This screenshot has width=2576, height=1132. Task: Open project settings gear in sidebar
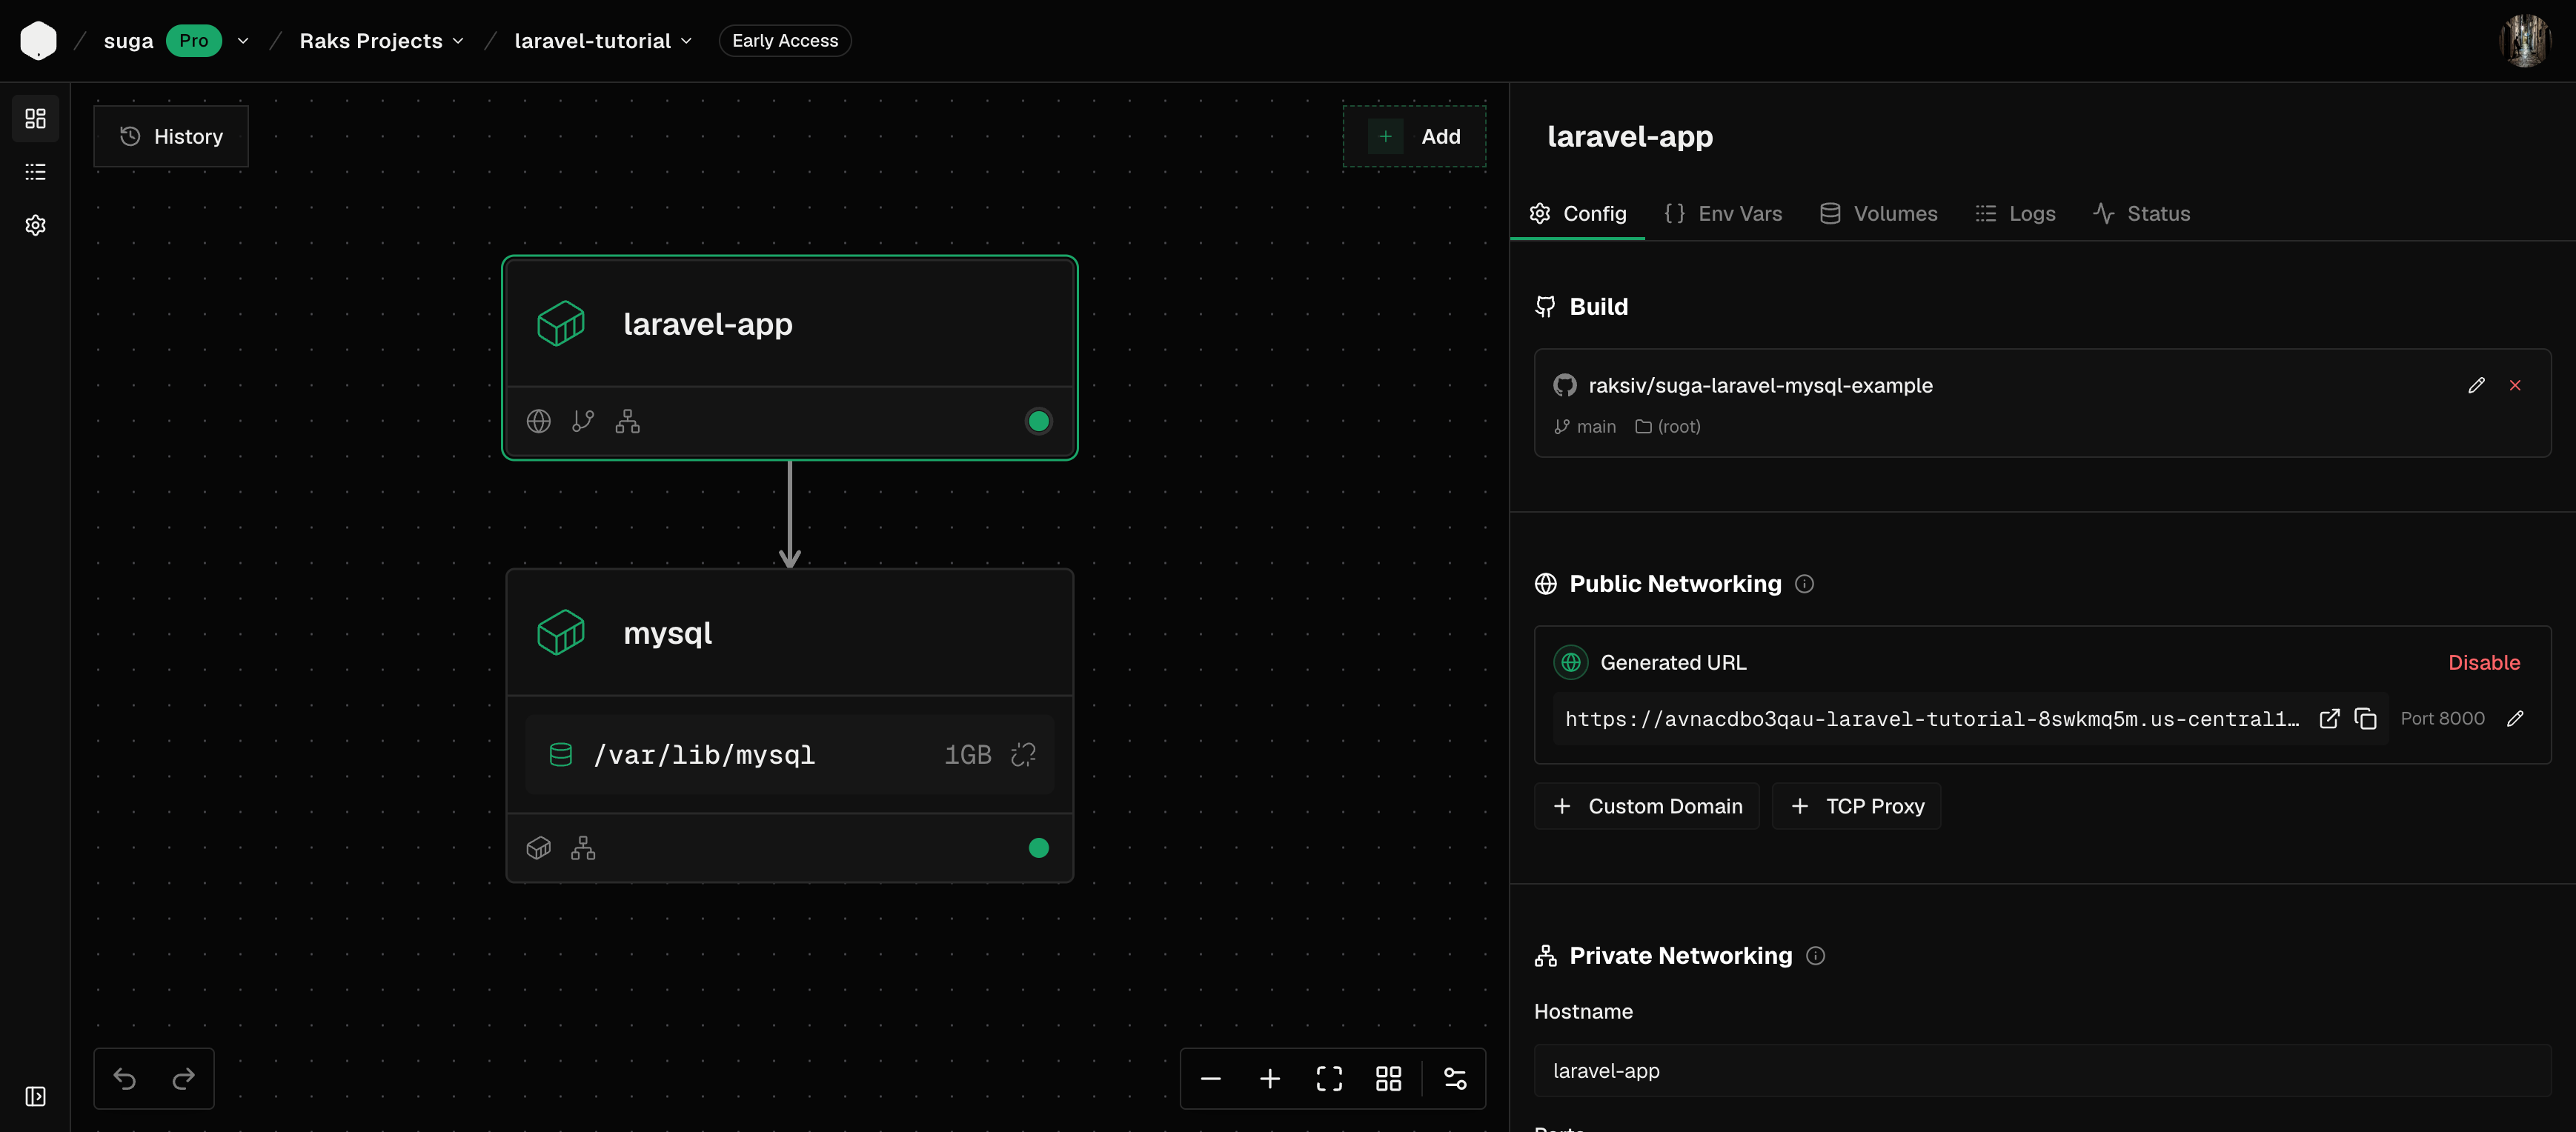pos(35,225)
